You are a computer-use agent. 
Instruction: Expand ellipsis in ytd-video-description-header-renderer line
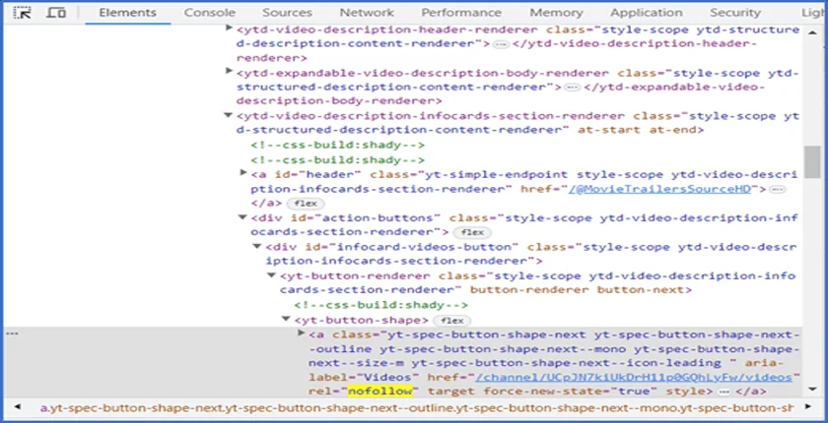tap(501, 45)
